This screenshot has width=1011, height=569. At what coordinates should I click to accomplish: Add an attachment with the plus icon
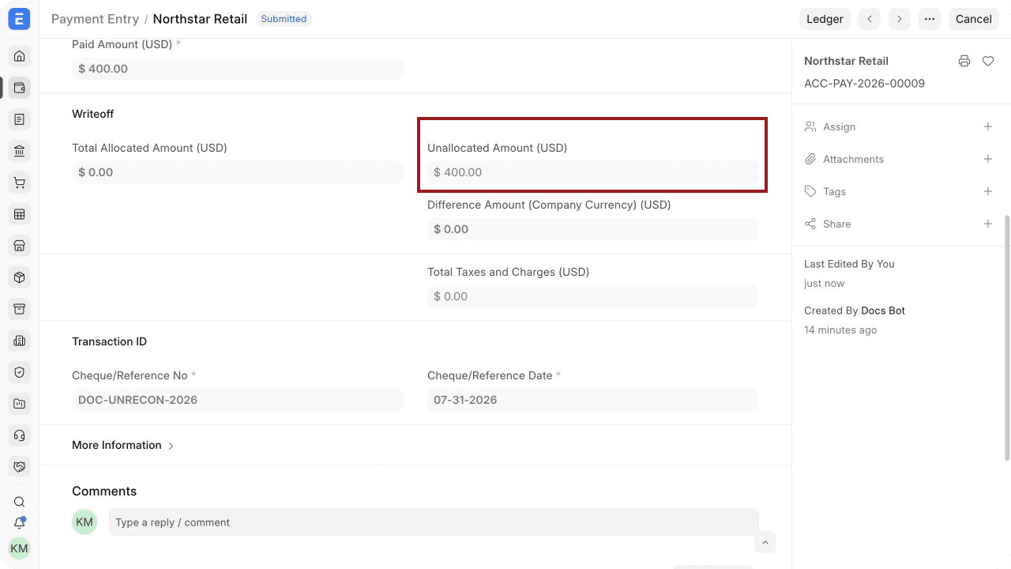click(x=988, y=159)
